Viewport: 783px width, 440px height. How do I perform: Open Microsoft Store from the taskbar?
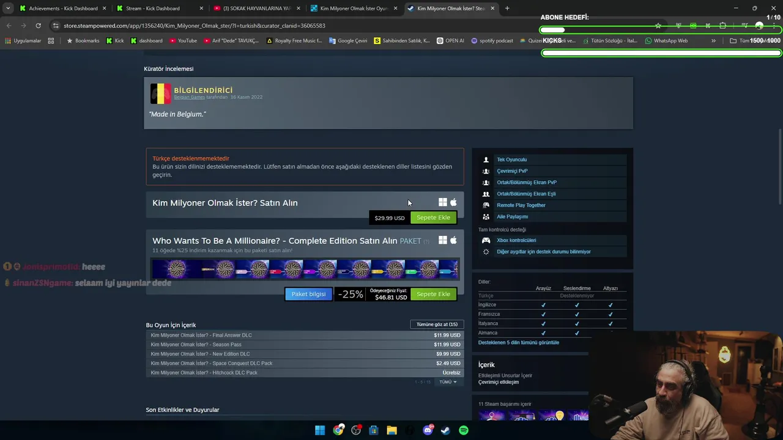tap(374, 430)
